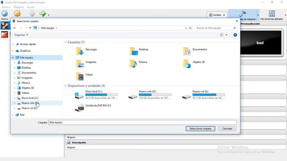The image size is (287, 161).
Task: Click the Seleccionar carpeta button
Action: [200, 129]
